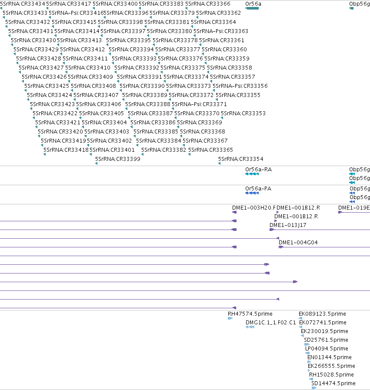
Task: Click the 5SrRNA:CR33354 arrowhead glyph
Action: [x=219, y=163]
